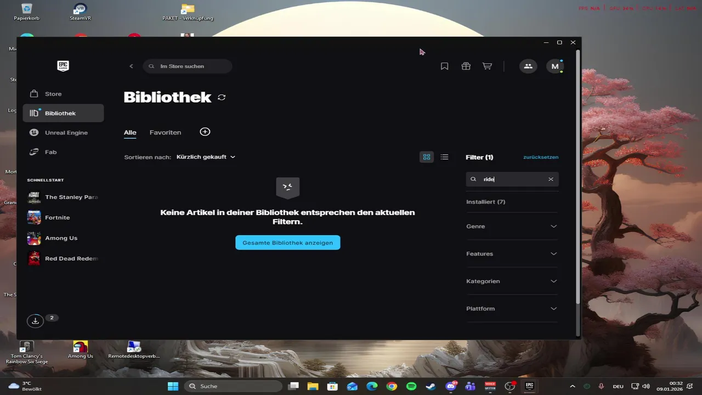This screenshot has width=702, height=395.
Task: Switch to the Favoriten tab
Action: [165, 132]
